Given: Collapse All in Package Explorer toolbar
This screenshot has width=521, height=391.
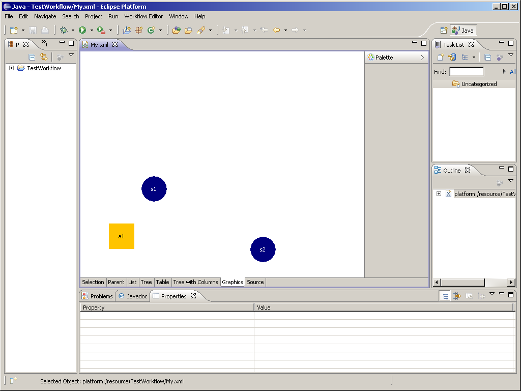Looking at the screenshot, I should (32, 58).
